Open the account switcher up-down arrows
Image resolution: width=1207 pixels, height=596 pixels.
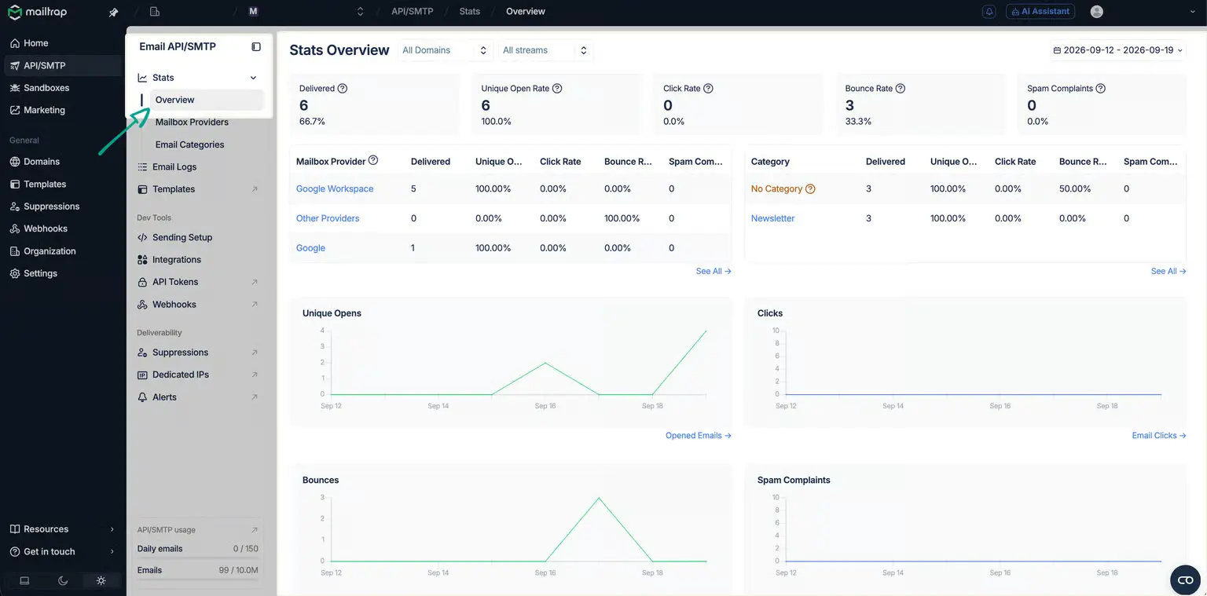pos(361,12)
